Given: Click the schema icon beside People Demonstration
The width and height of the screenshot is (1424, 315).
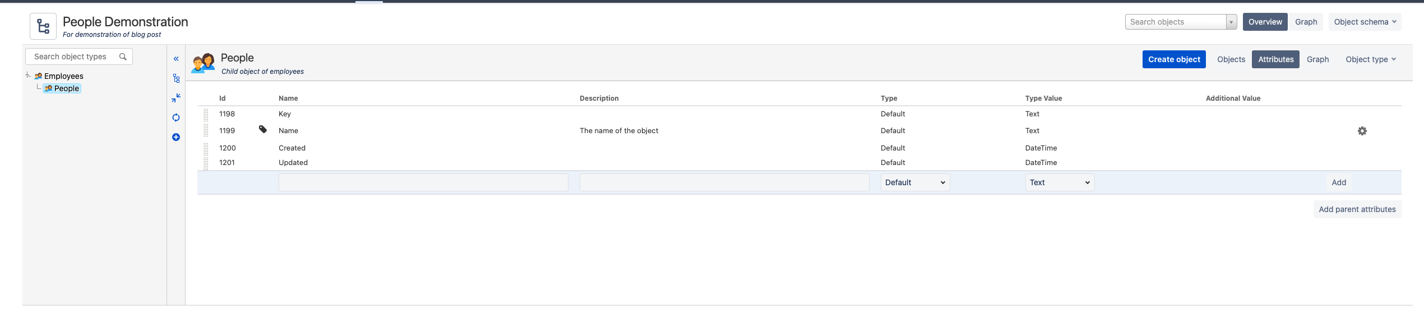Looking at the screenshot, I should [x=43, y=26].
